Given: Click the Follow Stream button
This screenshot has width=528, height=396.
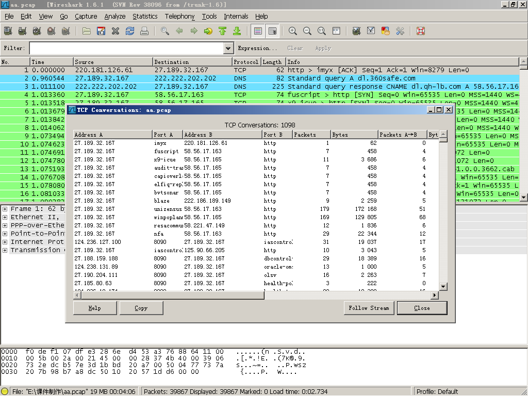Looking at the screenshot, I should [369, 308].
